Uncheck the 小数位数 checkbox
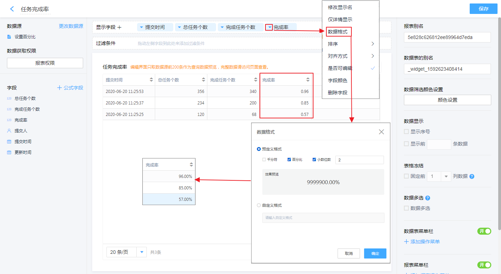501x274 pixels. 315,160
